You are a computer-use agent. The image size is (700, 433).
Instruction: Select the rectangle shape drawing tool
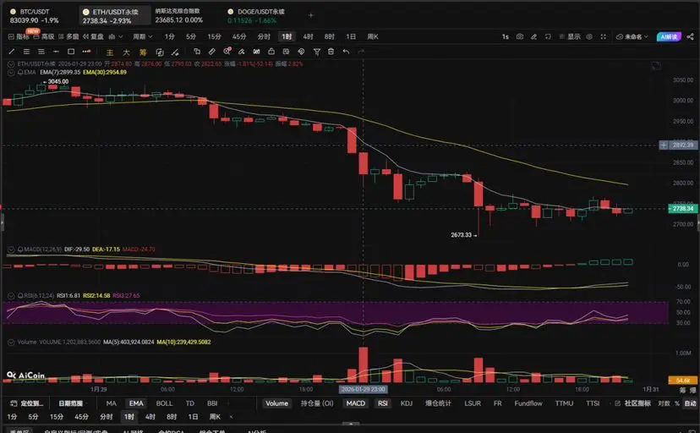coord(70,52)
